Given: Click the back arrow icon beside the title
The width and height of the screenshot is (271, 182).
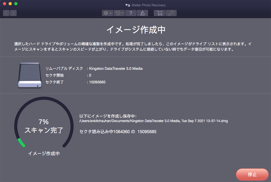Looking at the screenshot, I should coord(128,5).
